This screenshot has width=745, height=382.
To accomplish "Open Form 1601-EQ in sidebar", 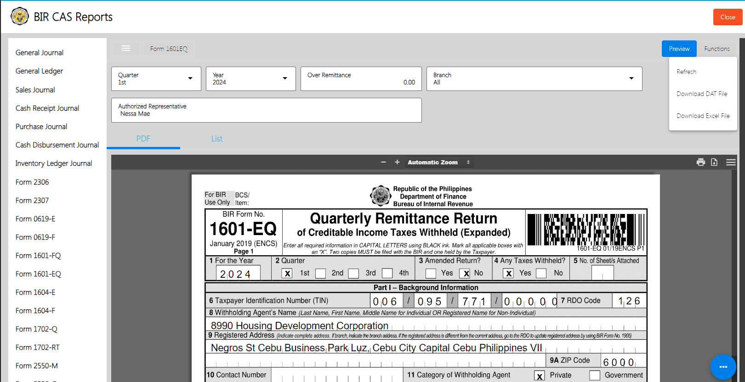I will pyautogui.click(x=38, y=274).
